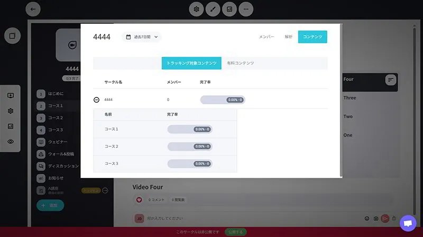This screenshot has width=423, height=237.
Task: Click the green 公開する button
Action: pos(235,232)
